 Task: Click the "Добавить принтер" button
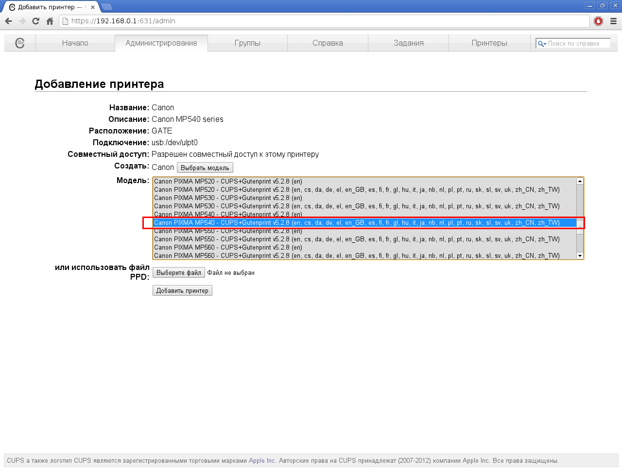(182, 290)
